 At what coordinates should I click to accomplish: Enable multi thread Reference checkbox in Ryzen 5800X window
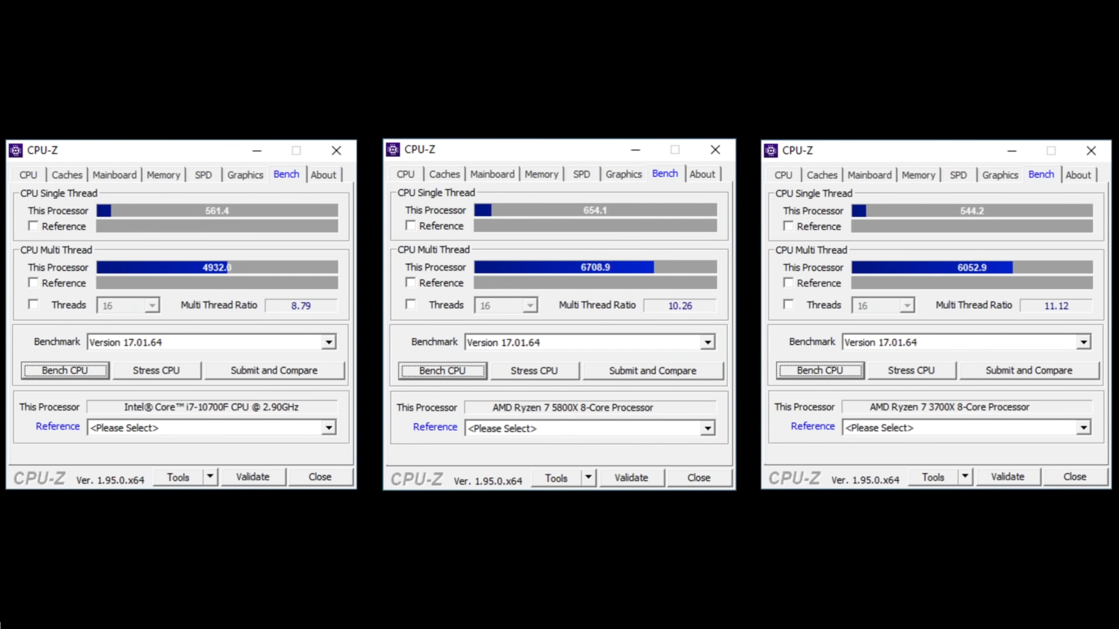tap(410, 282)
